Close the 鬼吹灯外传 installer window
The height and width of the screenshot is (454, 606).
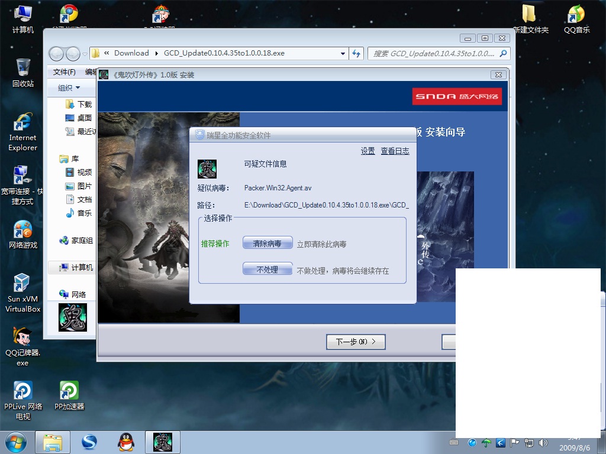pyautogui.click(x=498, y=74)
